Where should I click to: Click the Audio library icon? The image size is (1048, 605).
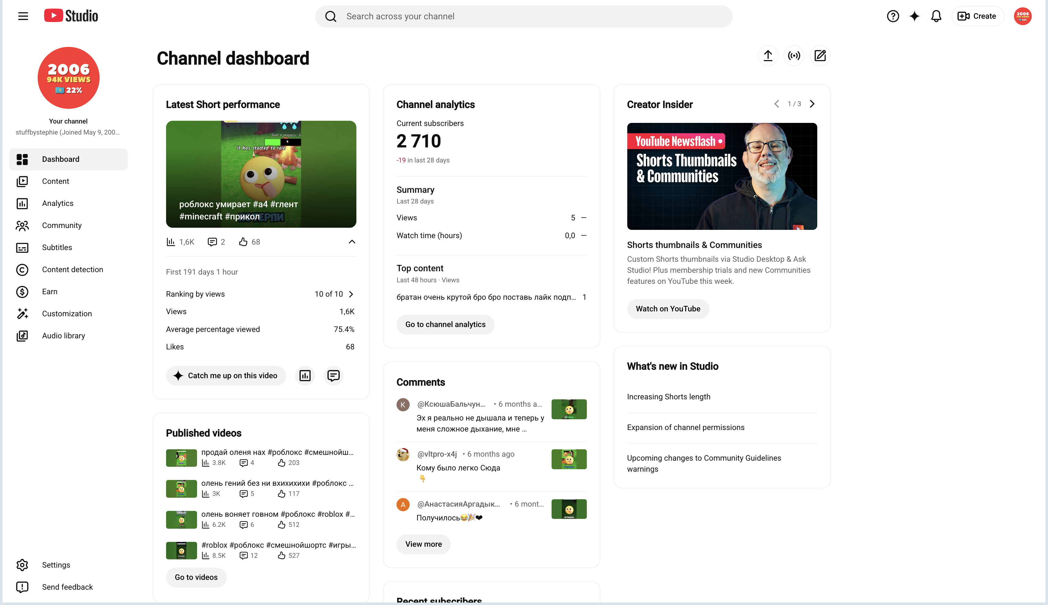22,336
